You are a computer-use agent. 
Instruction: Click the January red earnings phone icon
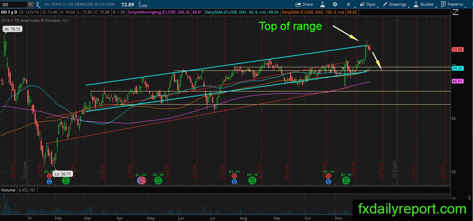click(49, 176)
